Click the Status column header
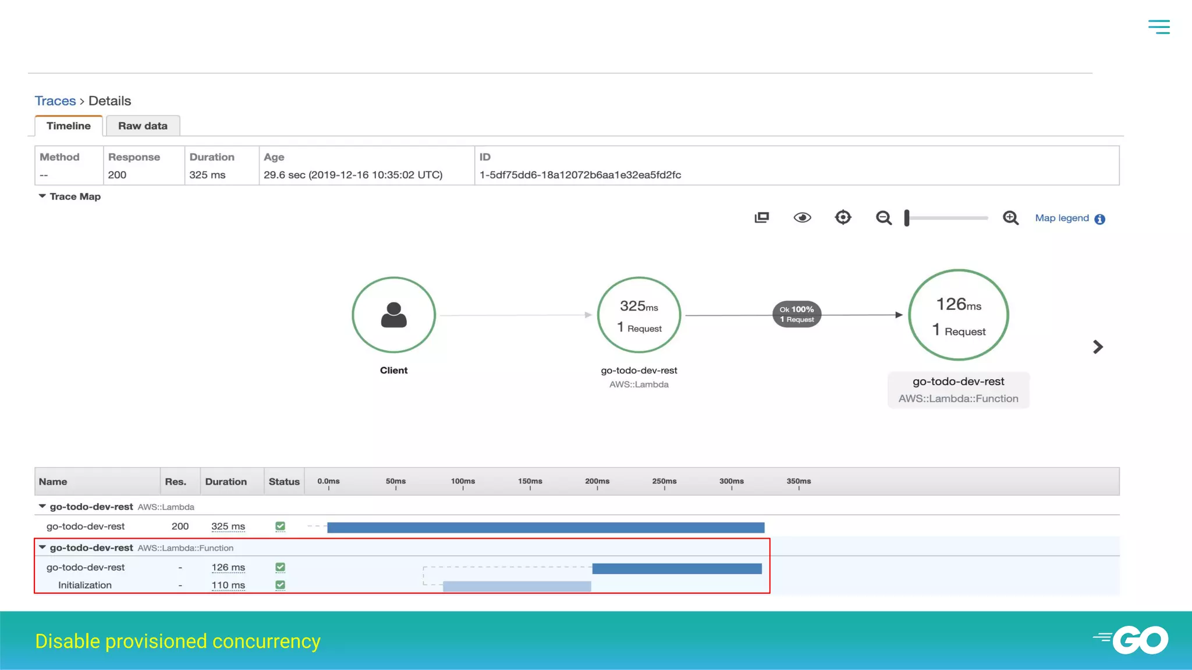1192x670 pixels. click(x=284, y=482)
